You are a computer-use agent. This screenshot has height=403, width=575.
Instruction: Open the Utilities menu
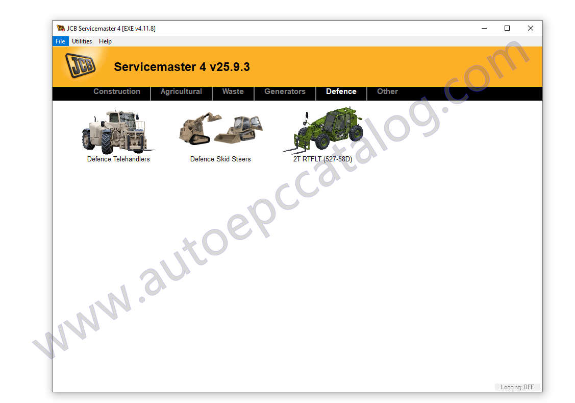82,41
